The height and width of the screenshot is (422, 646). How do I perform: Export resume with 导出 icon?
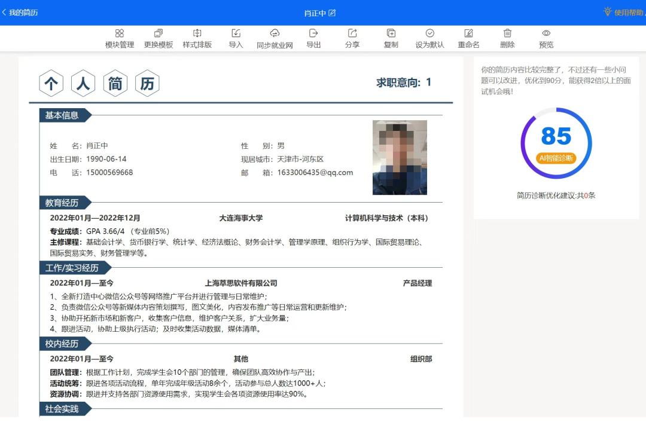313,33
